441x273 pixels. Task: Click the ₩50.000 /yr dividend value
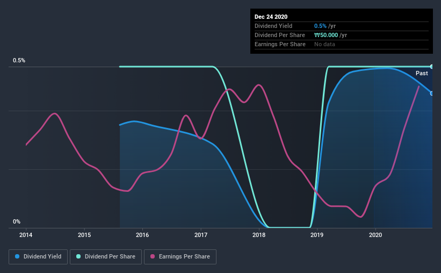pos(330,35)
